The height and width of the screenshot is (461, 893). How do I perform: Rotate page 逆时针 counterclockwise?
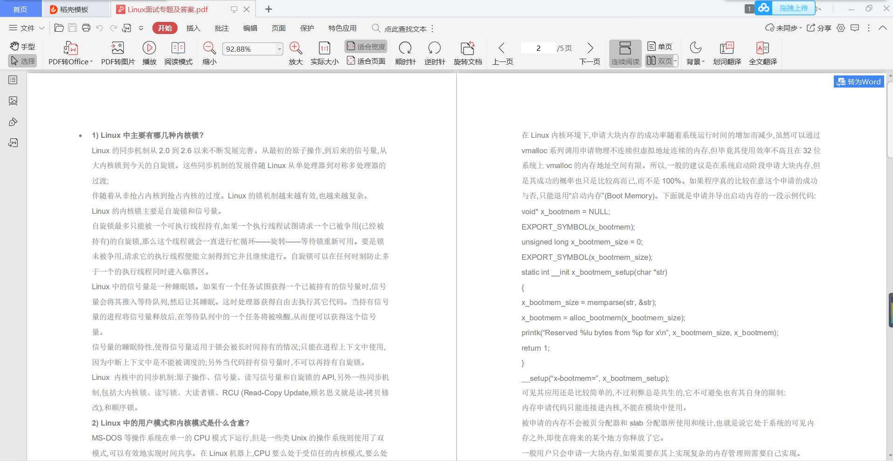pyautogui.click(x=435, y=54)
